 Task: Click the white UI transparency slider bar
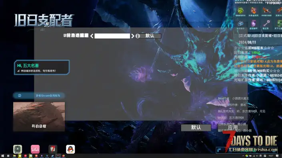pyautogui.click(x=112, y=36)
